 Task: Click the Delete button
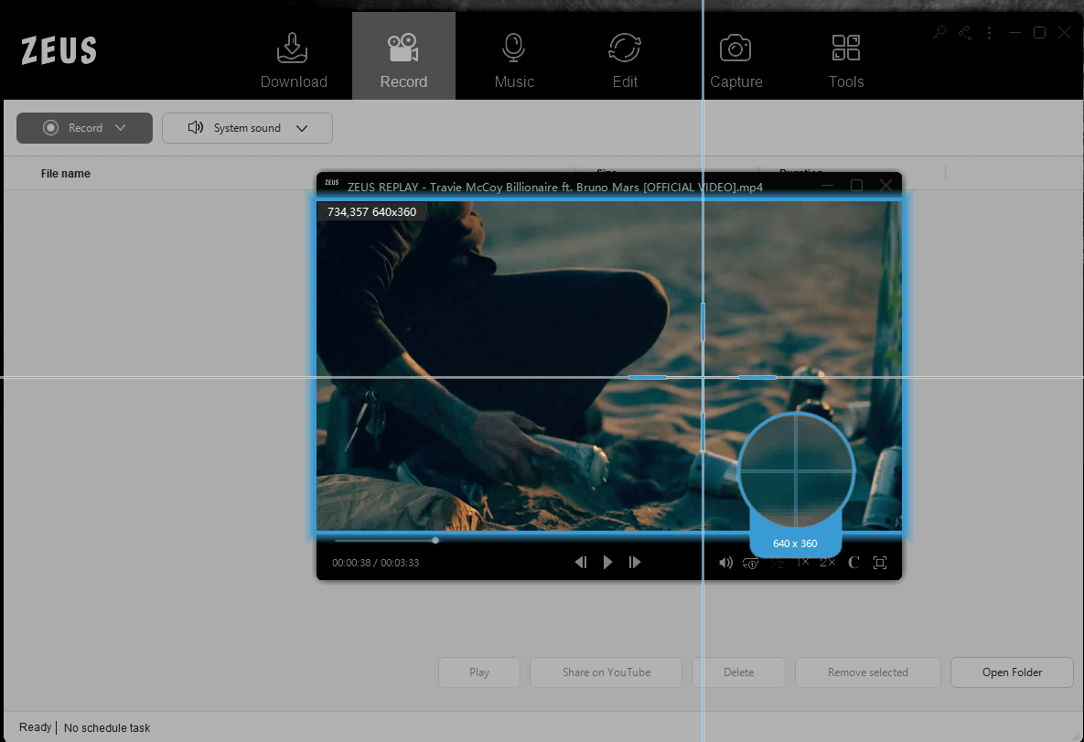[x=738, y=672]
